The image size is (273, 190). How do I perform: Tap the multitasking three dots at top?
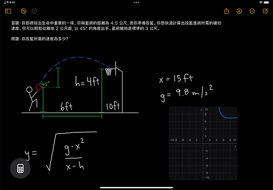[x=136, y=2]
